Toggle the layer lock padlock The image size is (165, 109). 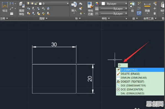click(36, 4)
